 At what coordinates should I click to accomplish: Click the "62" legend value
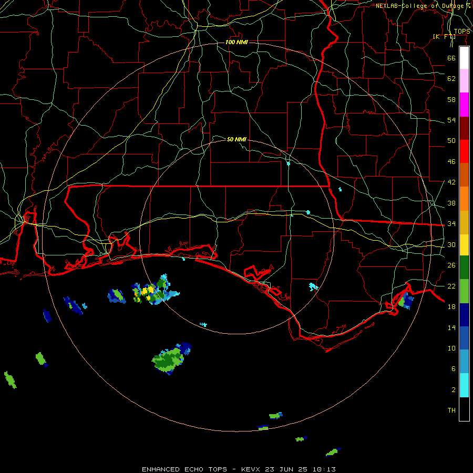pos(451,79)
